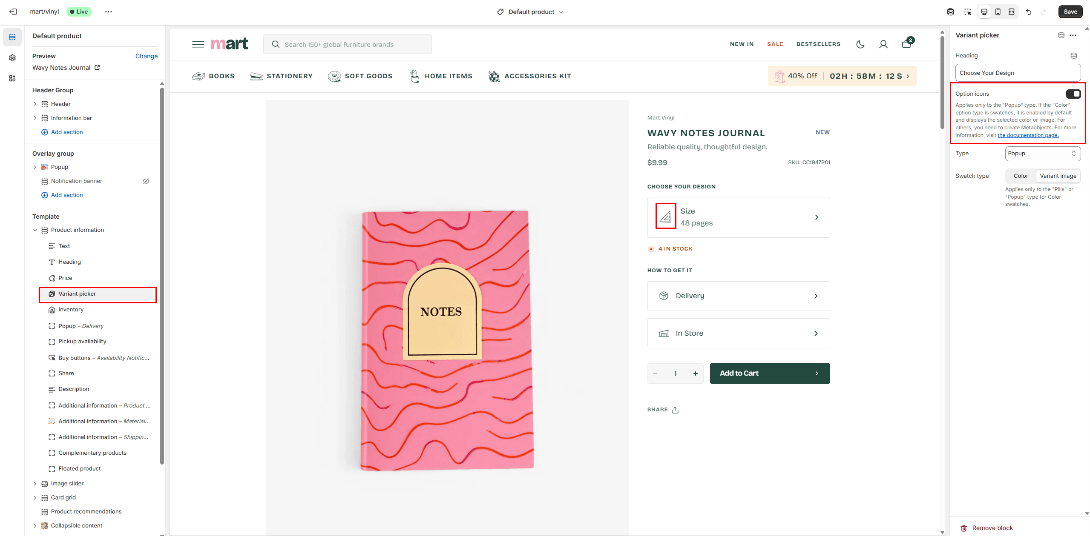Viewport: 1090px width, 536px height.
Task: Click the undo arrow icon
Action: point(1028,12)
